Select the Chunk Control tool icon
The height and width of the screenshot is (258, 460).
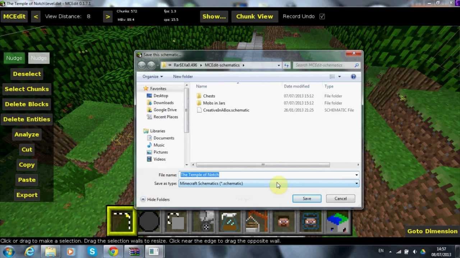tap(338, 221)
